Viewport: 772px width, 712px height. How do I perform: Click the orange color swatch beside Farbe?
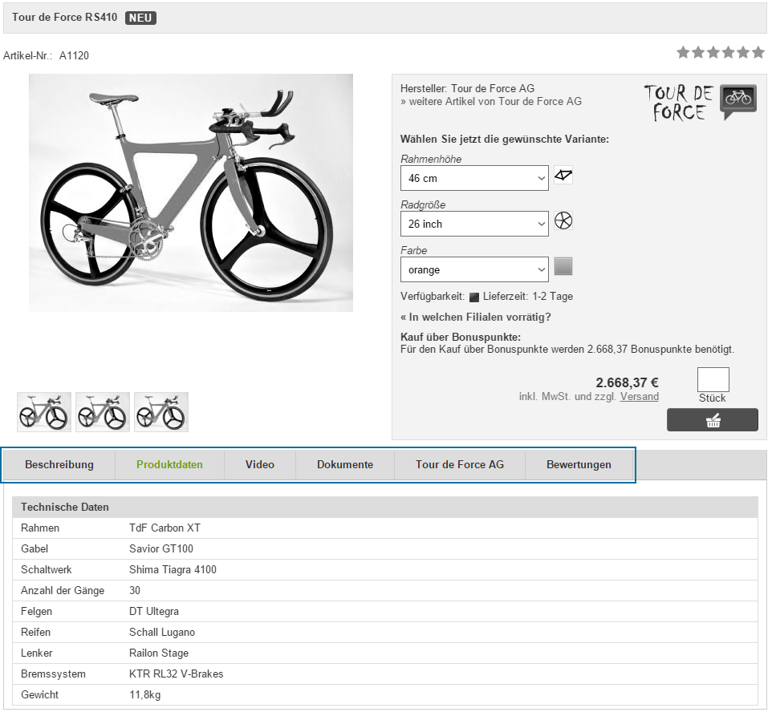(x=563, y=266)
